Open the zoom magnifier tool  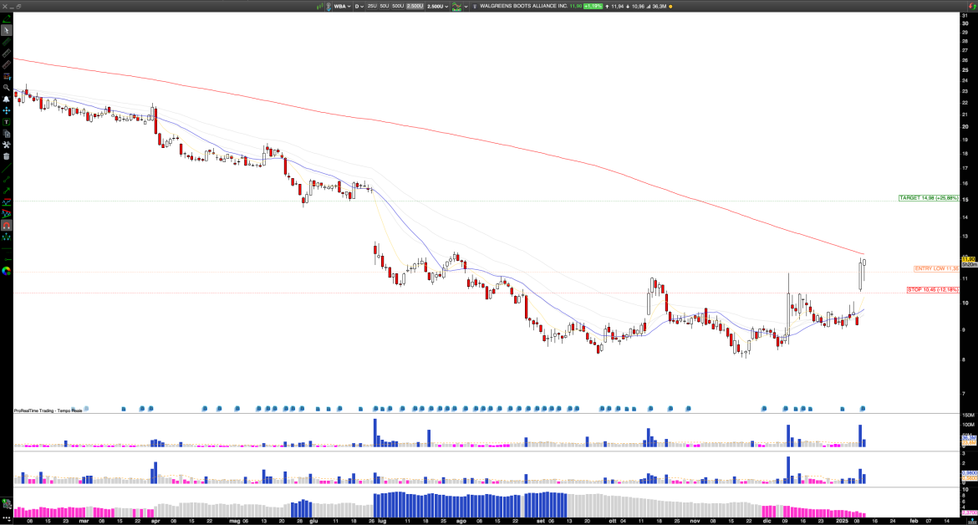point(8,86)
